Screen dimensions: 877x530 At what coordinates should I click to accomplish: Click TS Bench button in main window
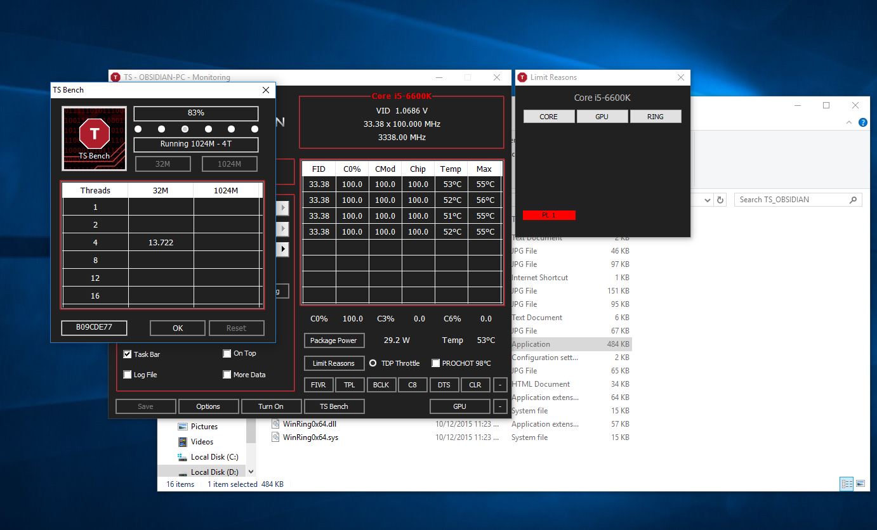pos(334,406)
